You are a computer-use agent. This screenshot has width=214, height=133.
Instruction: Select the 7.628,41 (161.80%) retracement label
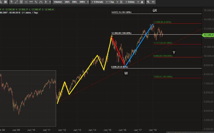(163, 77)
